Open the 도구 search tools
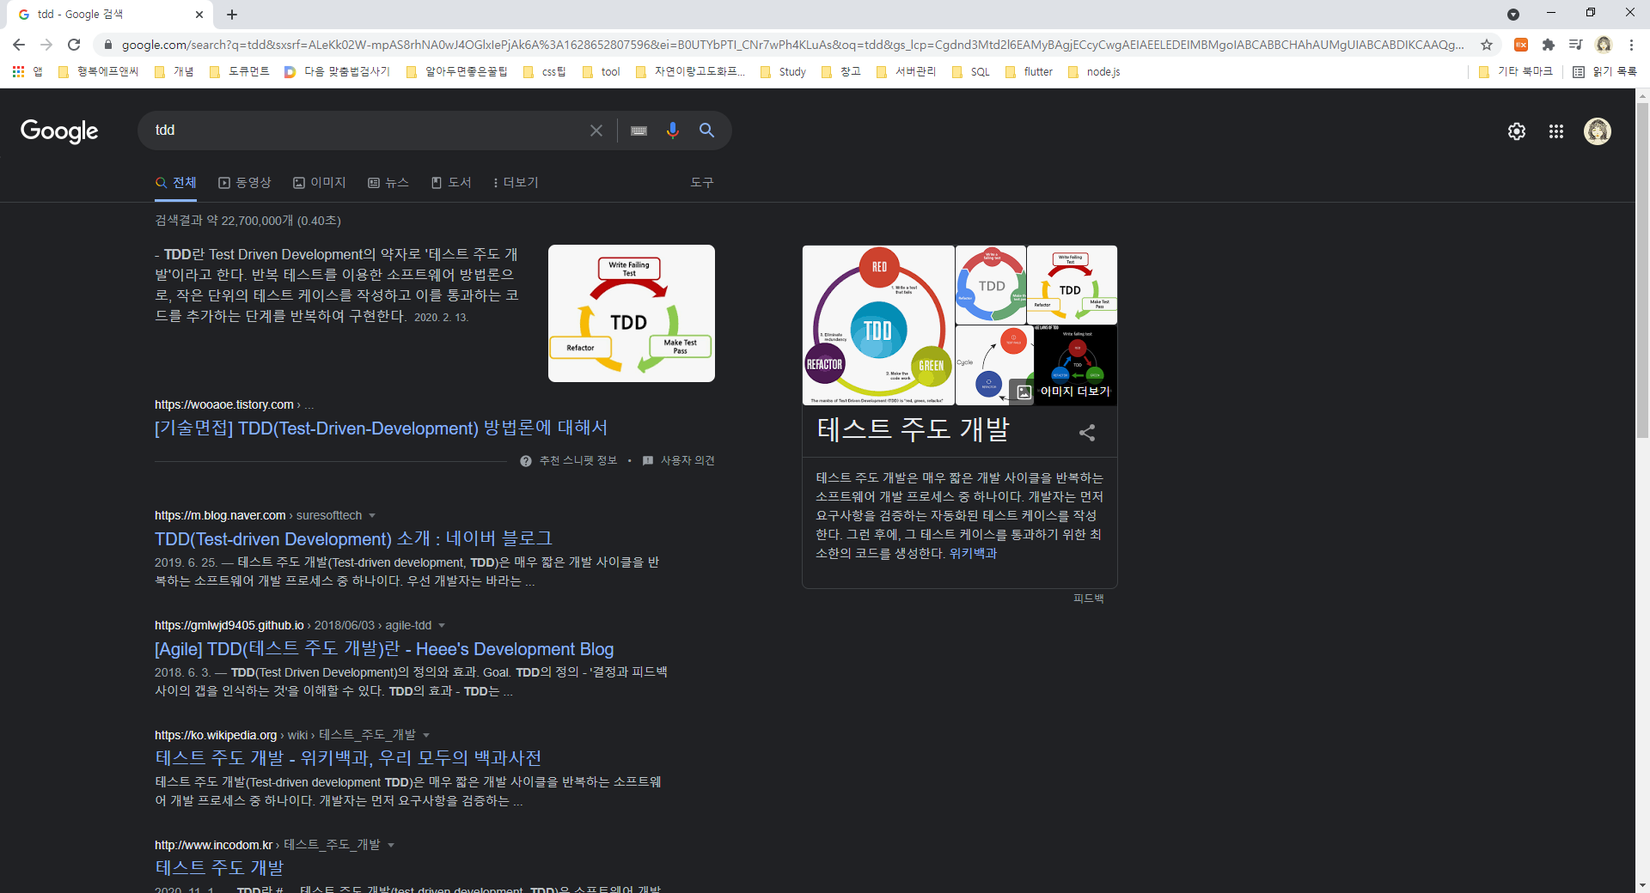 pos(702,183)
